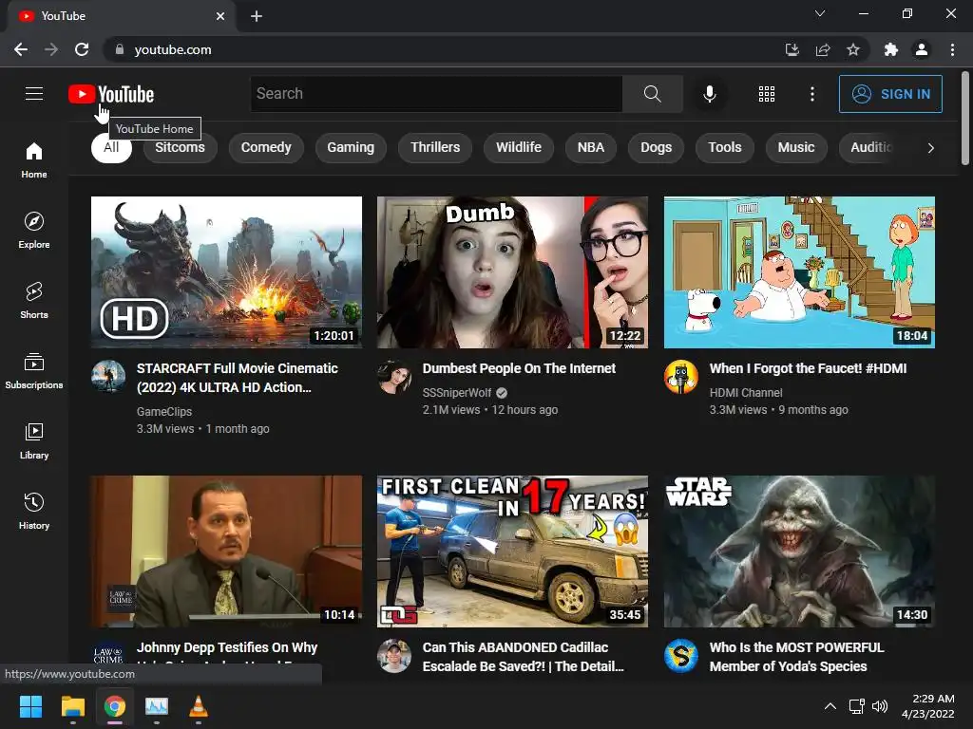Viewport: 973px width, 729px height.
Task: Click the volume icon in system tray
Action: coord(880,706)
